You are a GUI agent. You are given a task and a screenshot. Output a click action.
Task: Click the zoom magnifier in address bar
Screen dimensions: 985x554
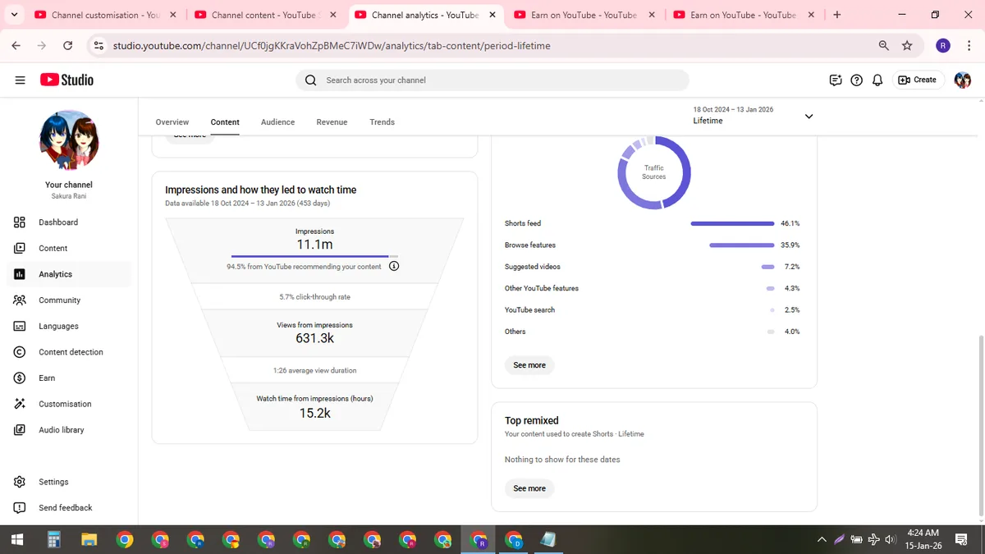pos(884,46)
